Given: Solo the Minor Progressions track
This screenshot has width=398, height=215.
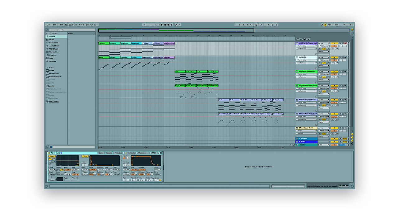Looking at the screenshot, I should 341,100.
